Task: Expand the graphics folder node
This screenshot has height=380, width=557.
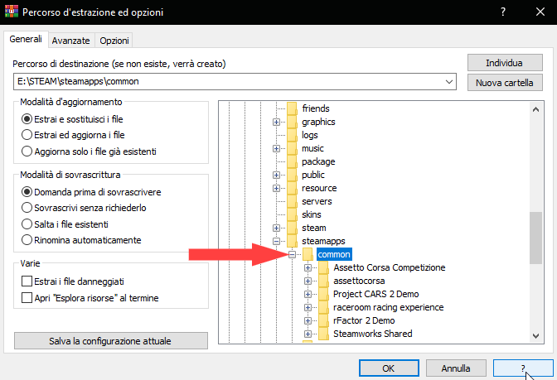Action: click(x=277, y=122)
